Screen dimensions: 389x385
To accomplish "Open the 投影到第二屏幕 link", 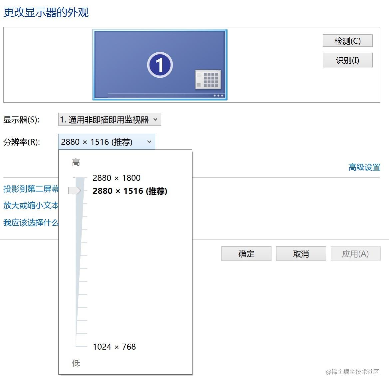I will point(31,189).
